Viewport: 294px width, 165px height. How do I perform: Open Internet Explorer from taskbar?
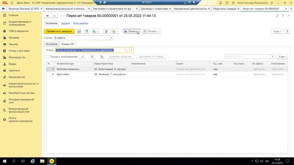click(33, 161)
